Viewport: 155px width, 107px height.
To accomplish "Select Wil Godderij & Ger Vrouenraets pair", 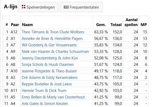I will [x=49, y=45].
